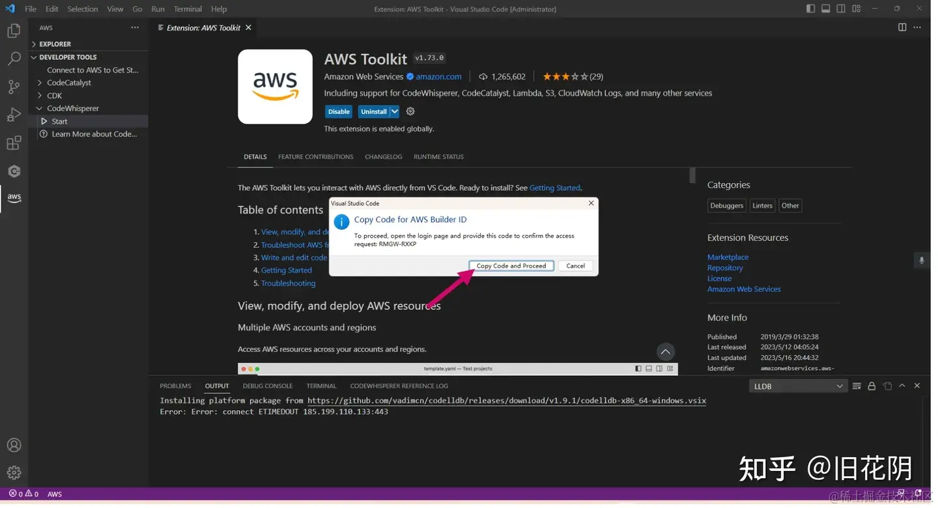This screenshot has width=938, height=508.
Task: Click the extension settings gear next to Uninstall
Action: tap(410, 111)
